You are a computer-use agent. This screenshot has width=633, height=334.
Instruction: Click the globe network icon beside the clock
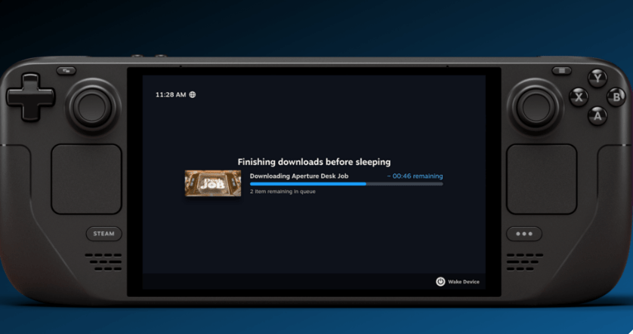pyautogui.click(x=193, y=95)
